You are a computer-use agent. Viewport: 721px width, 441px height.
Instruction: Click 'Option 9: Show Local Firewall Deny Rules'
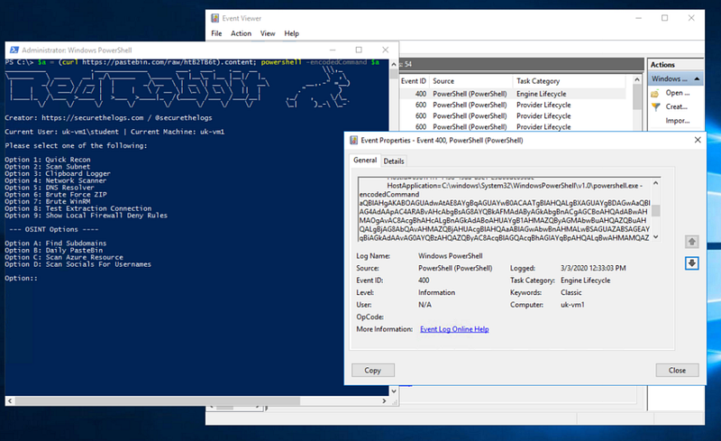tap(86, 216)
